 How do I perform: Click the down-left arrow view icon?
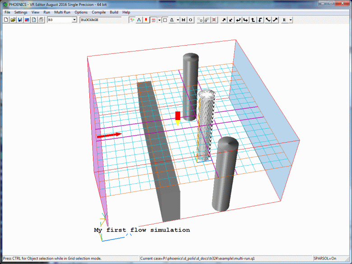tap(231, 20)
